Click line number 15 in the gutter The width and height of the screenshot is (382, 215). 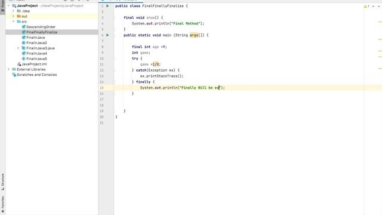pyautogui.click(x=101, y=88)
